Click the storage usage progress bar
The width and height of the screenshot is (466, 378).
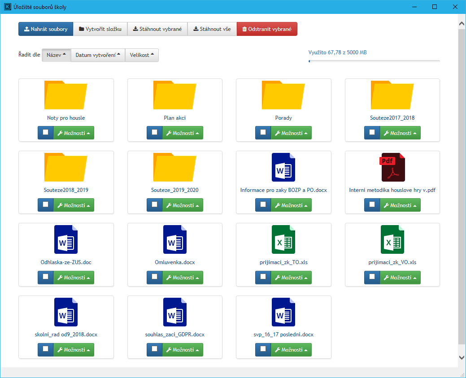click(374, 61)
